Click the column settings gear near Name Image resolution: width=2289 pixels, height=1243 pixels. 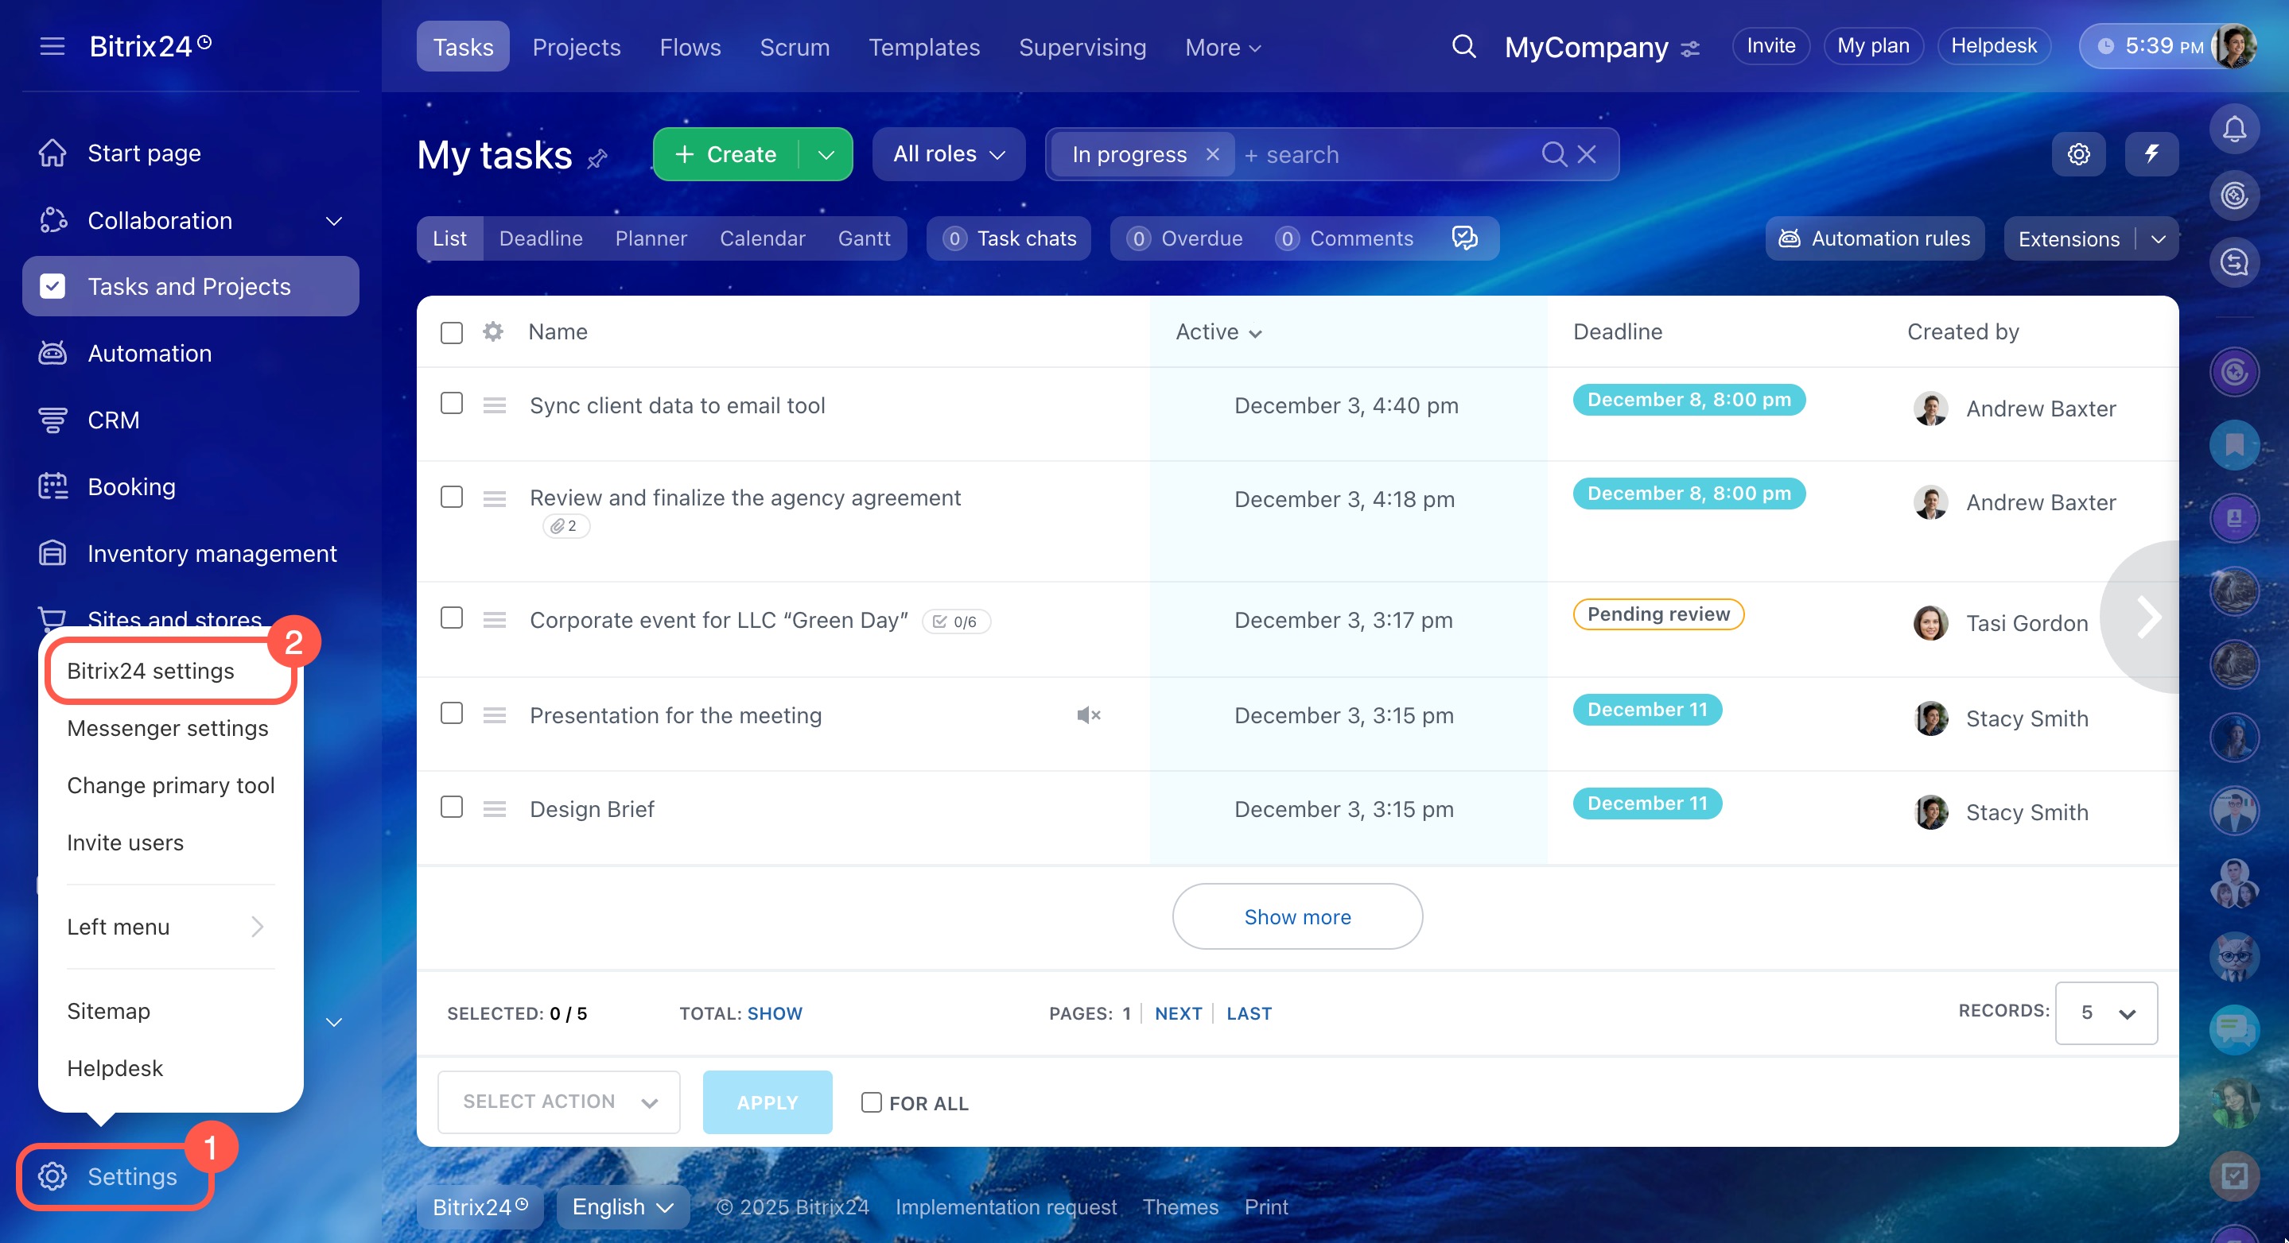pyautogui.click(x=493, y=332)
